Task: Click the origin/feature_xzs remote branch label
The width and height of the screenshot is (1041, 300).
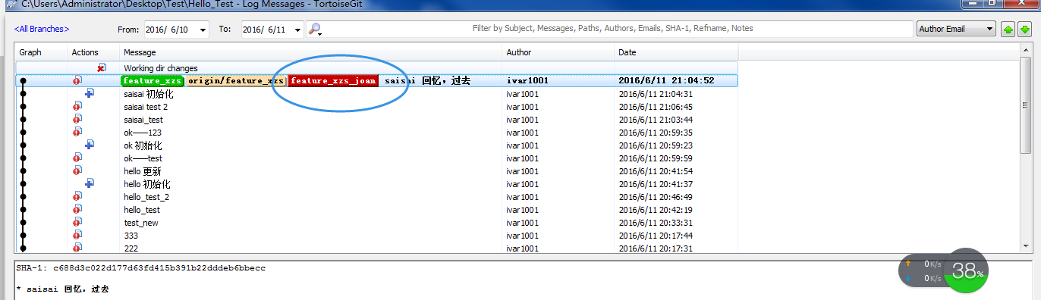Action: click(236, 80)
